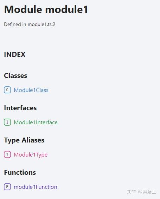
Task: Open the Module1Class link
Action: click(31, 90)
